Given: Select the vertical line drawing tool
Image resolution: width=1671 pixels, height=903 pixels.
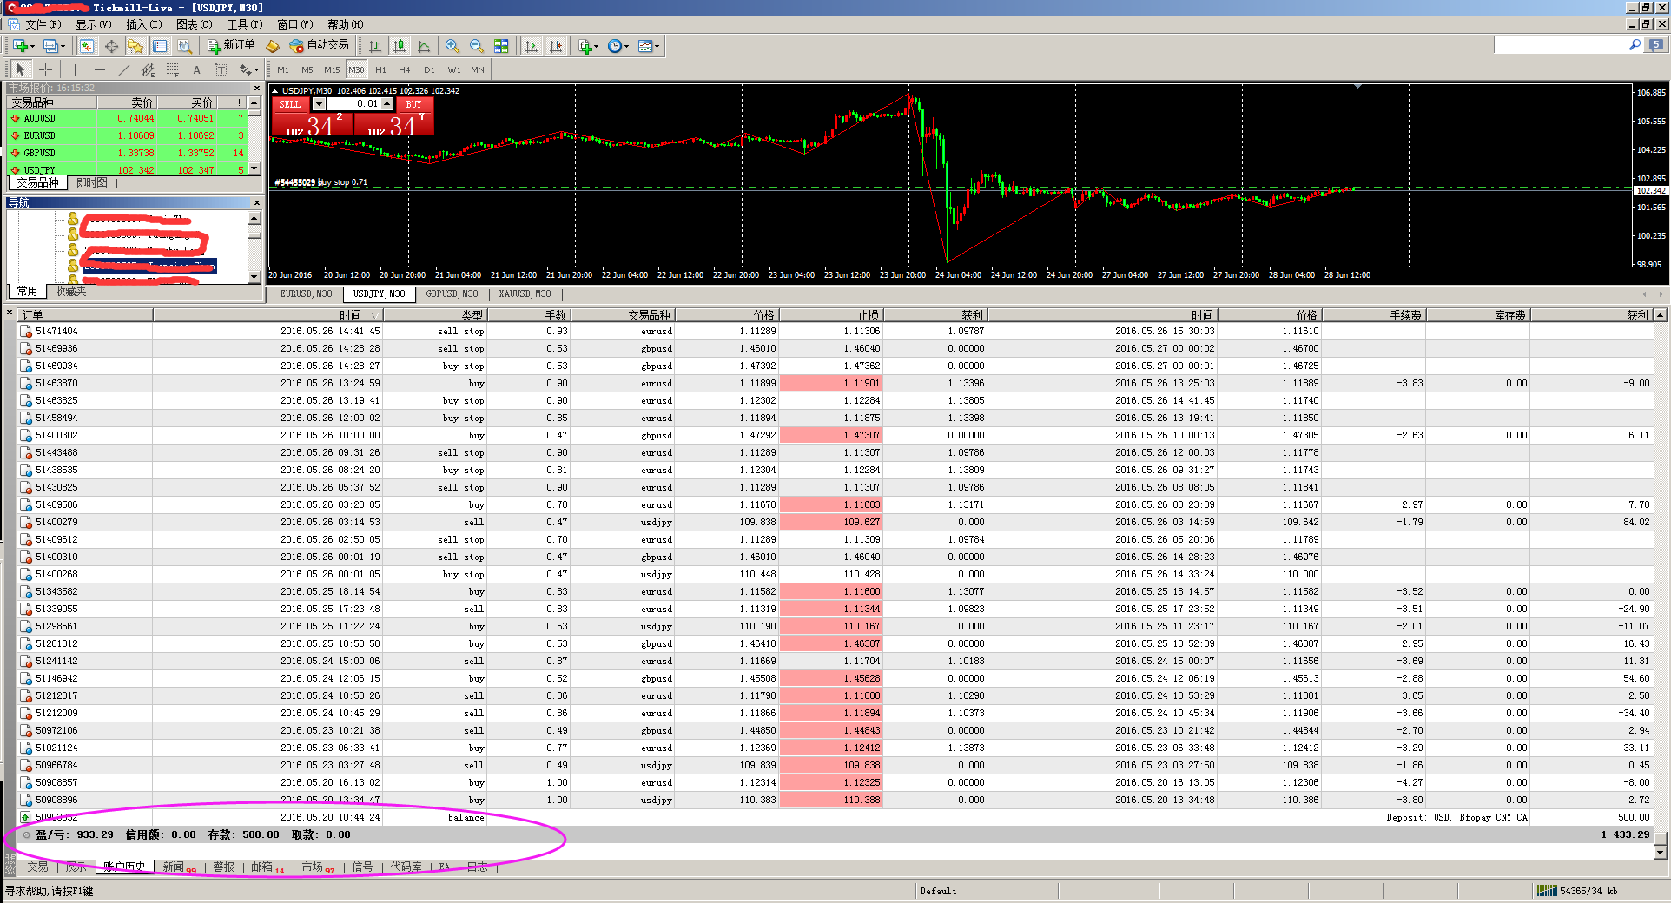Looking at the screenshot, I should 76,69.
